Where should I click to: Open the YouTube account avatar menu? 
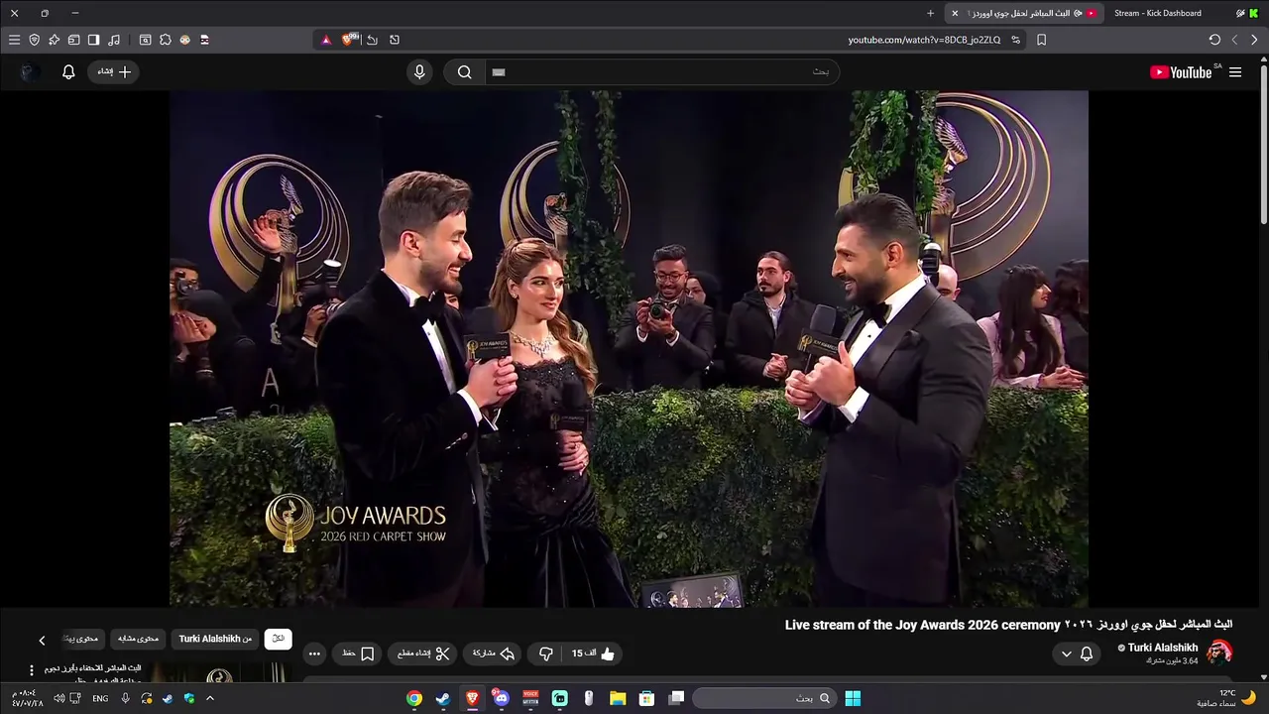[30, 71]
